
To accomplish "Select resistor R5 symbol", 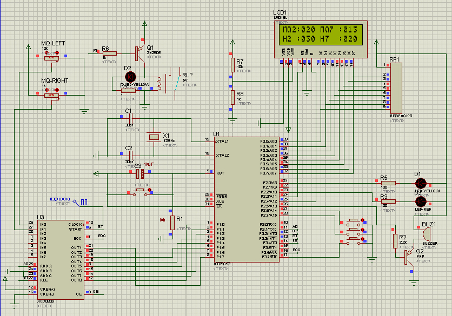I will coord(388,183).
